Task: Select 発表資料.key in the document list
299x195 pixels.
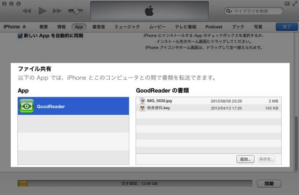Action: 209,108
